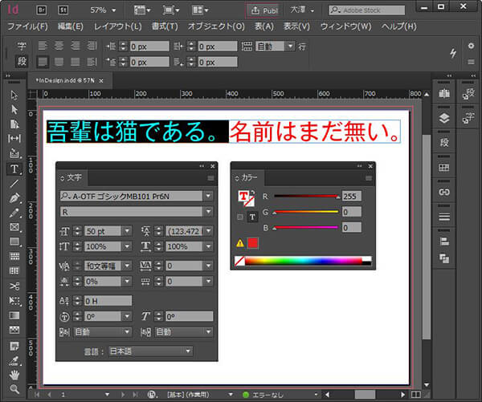Image resolution: width=482 pixels, height=402 pixels.
Task: Open the 編集(E) menu
Action: click(x=71, y=26)
